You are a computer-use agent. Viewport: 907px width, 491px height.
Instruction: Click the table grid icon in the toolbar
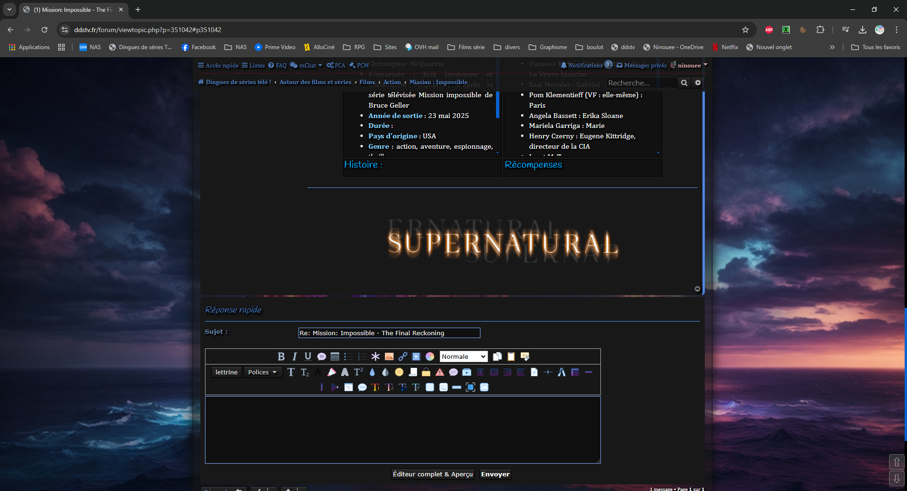[x=575, y=372]
